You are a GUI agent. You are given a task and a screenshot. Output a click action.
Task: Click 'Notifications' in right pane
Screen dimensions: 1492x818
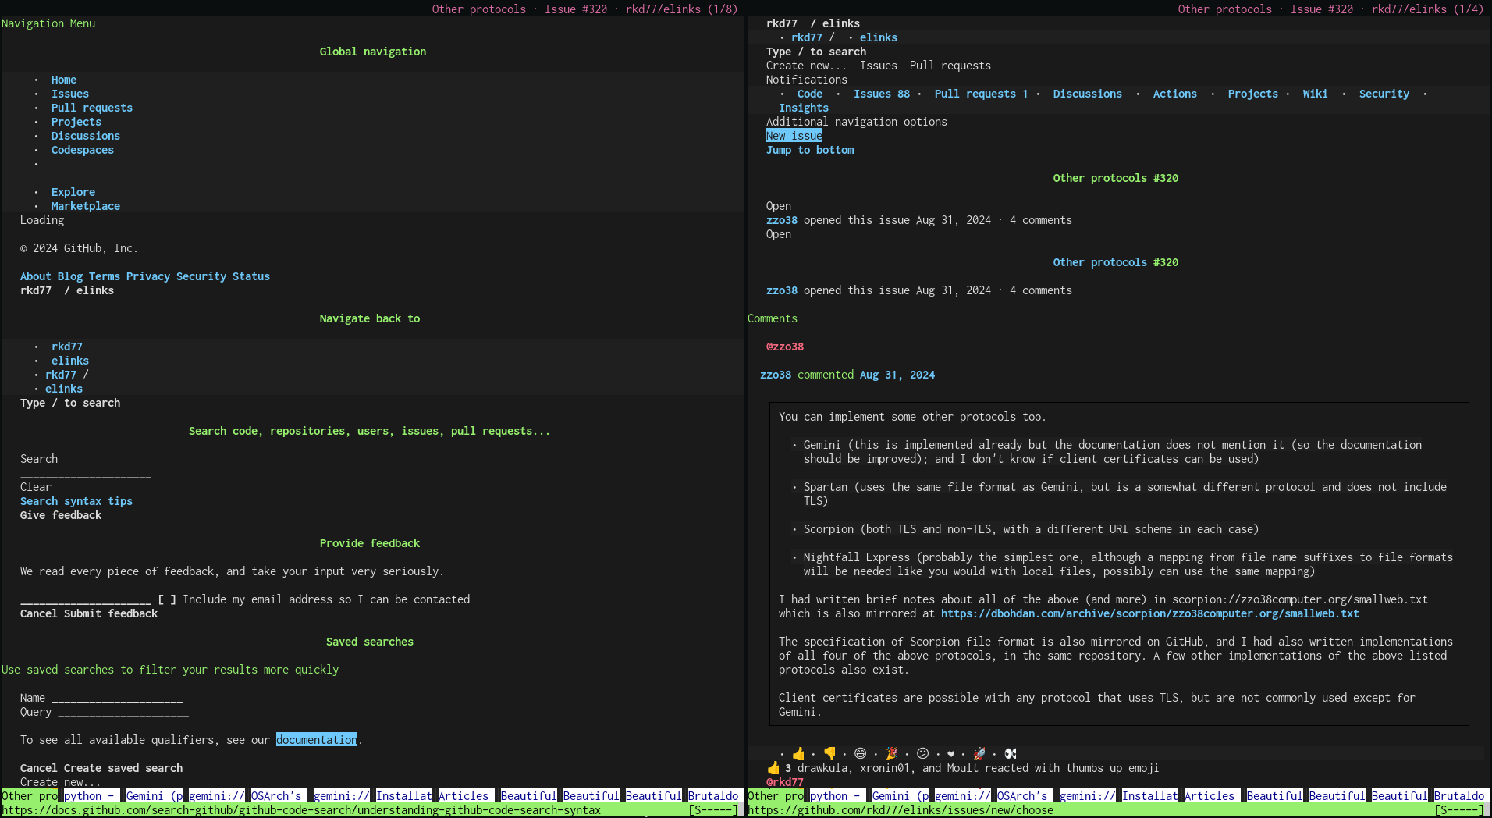click(807, 80)
